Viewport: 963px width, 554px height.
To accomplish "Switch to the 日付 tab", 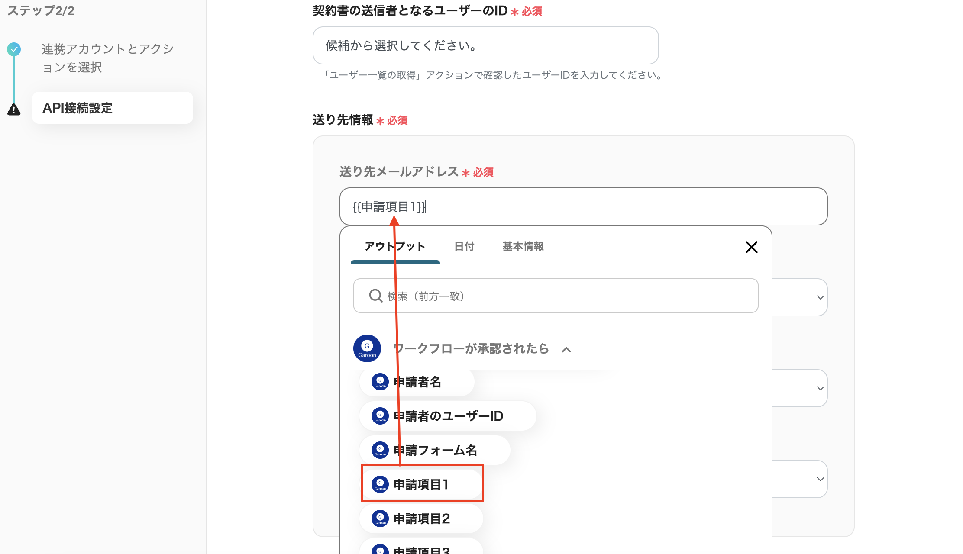I will pos(464,246).
